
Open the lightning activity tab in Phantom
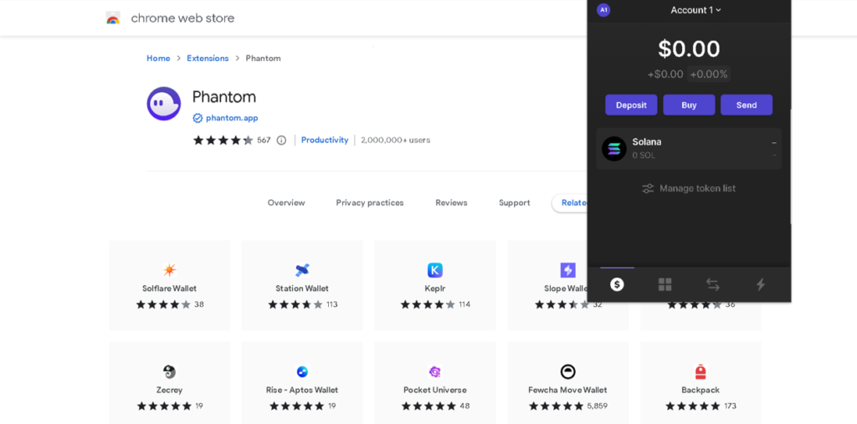(760, 284)
